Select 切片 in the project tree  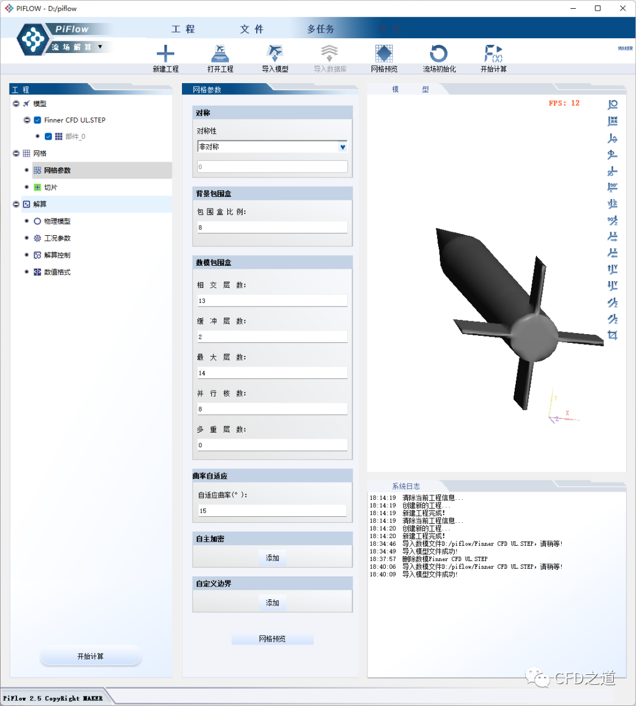(51, 187)
